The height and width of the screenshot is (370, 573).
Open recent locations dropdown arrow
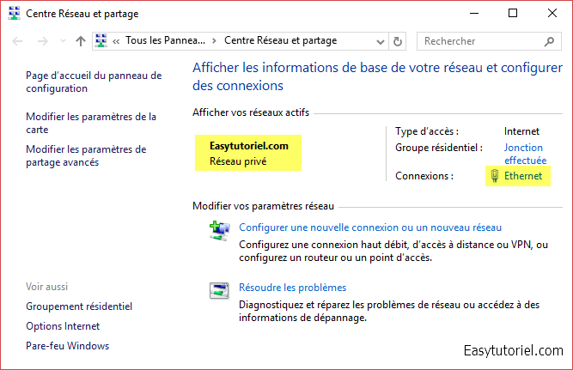point(63,41)
